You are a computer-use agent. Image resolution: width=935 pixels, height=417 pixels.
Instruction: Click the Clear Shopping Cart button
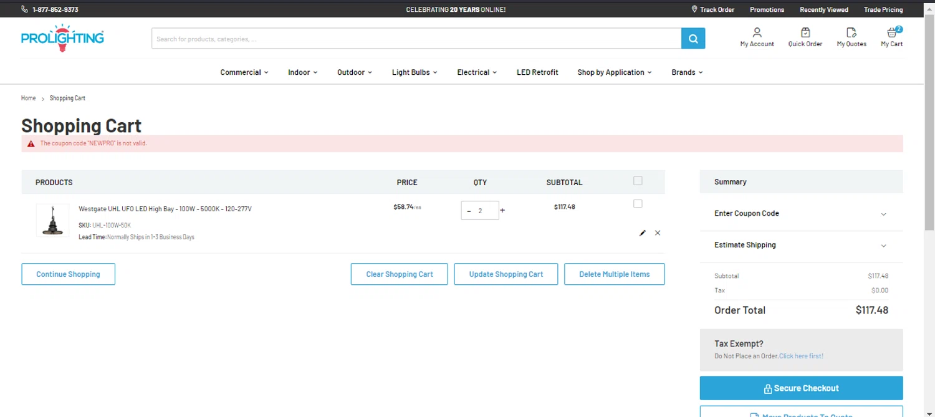[400, 274]
